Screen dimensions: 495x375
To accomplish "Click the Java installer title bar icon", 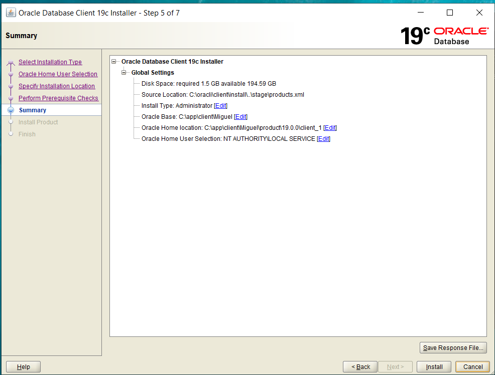I will (x=11, y=13).
